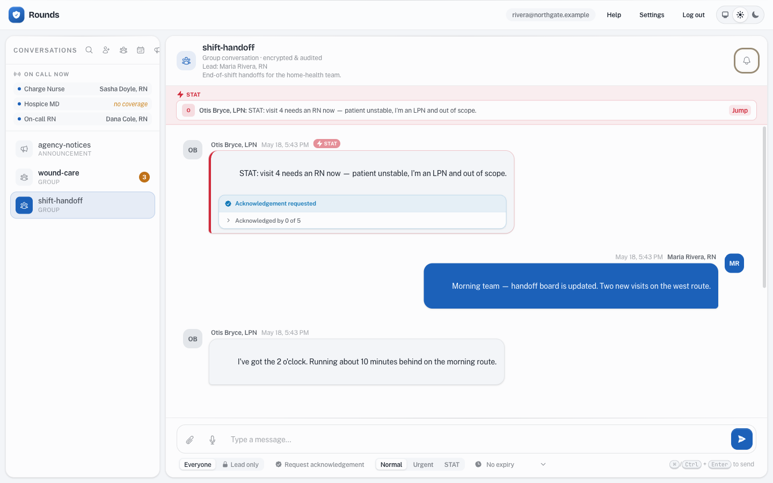Open the No expiry dropdown

coord(511,465)
